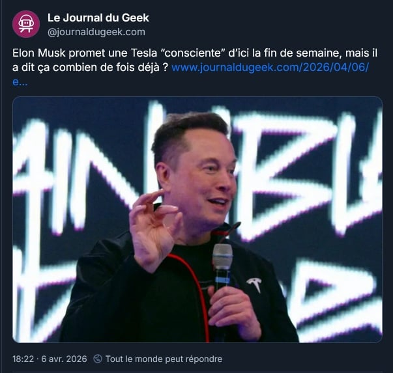Click the "Elon Musk promet" opening words
Image resolution: width=393 pixels, height=373 pixels.
pyautogui.click(x=61, y=53)
